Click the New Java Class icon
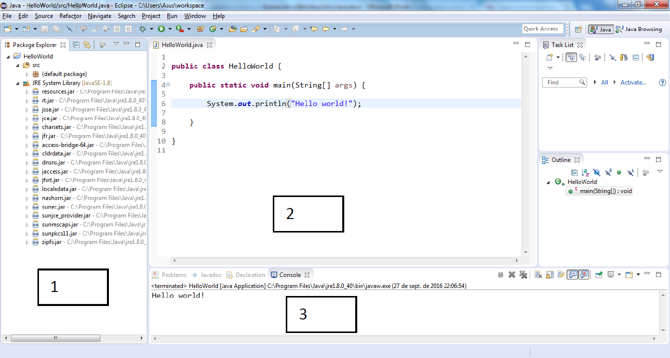 tap(213, 29)
